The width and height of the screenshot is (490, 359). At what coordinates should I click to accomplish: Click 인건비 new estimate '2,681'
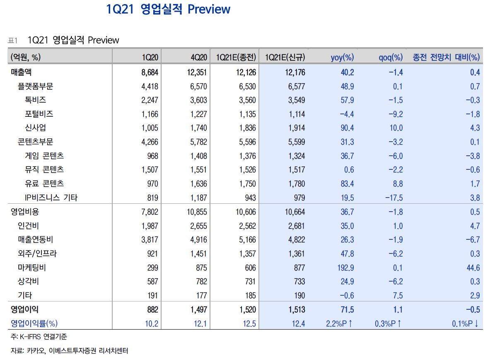pyautogui.click(x=297, y=226)
